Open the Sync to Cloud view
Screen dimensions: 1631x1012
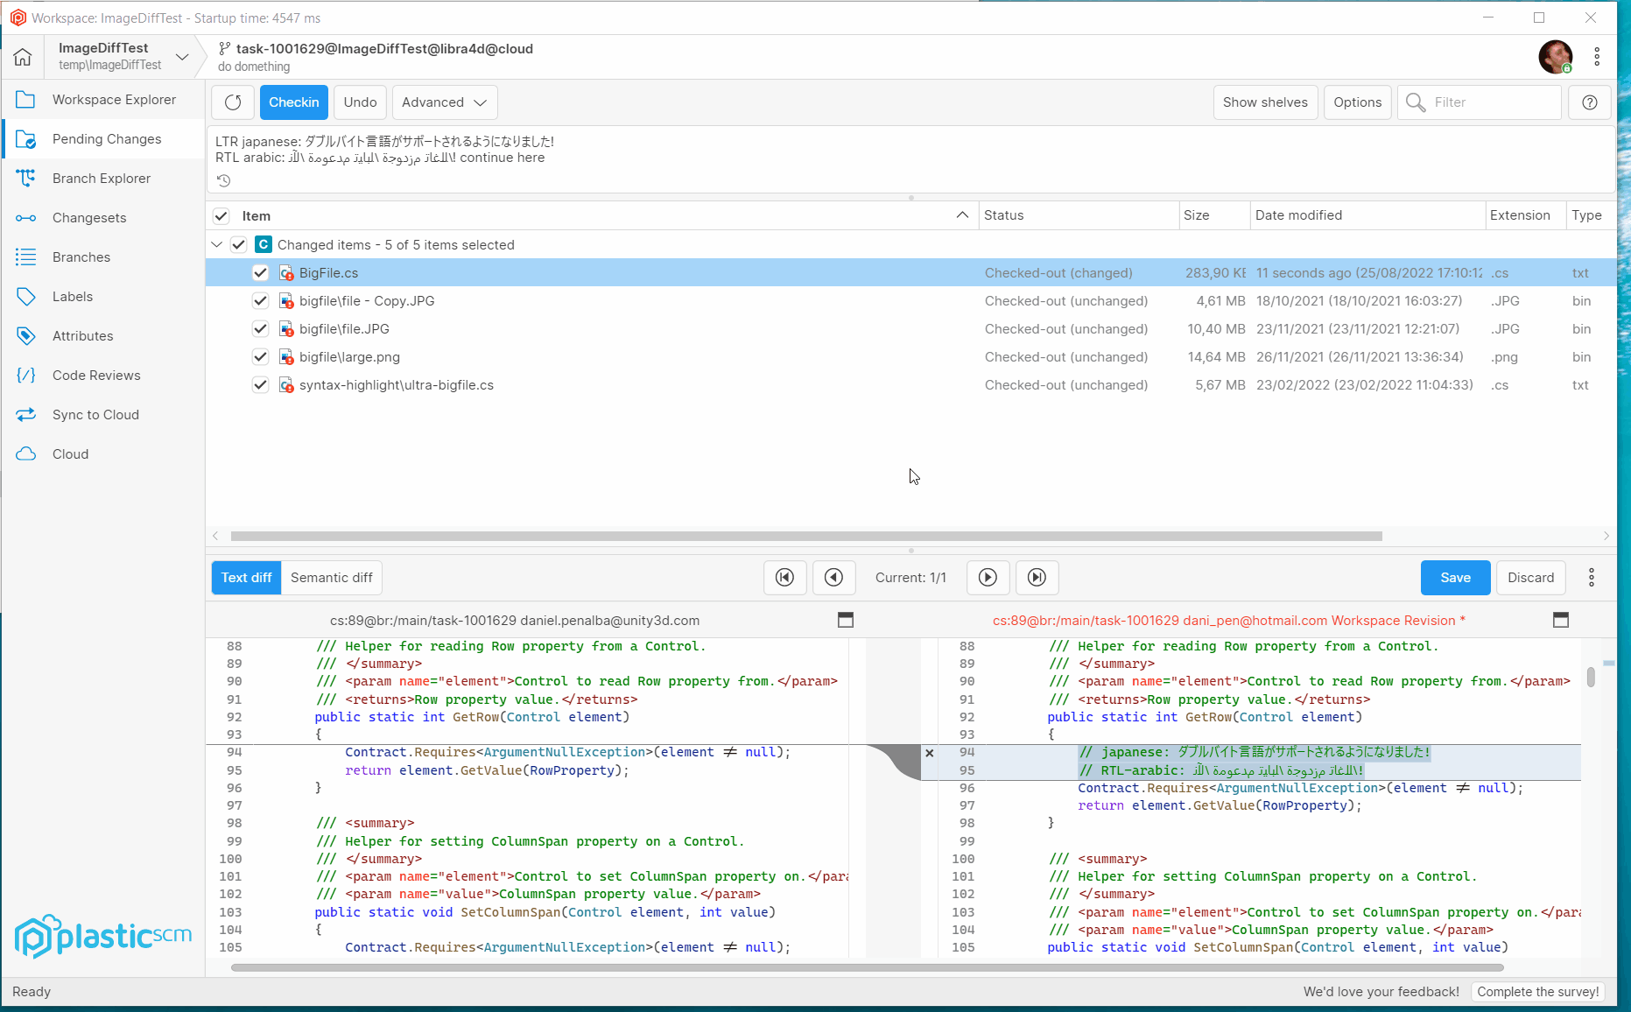95,414
